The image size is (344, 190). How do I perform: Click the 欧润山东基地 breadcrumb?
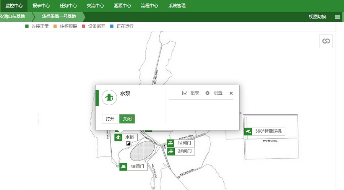[13, 17]
